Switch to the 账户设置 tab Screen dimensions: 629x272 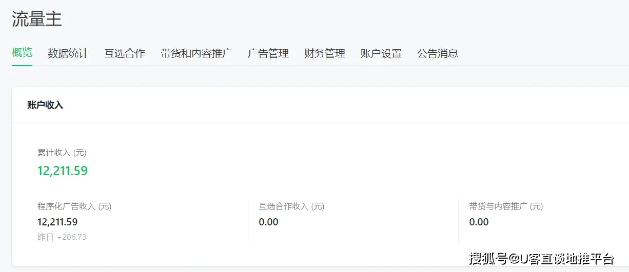click(381, 53)
